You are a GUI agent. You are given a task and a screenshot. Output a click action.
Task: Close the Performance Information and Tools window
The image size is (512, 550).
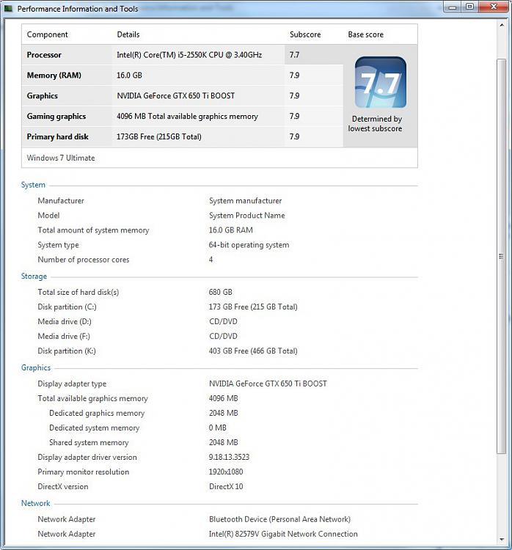coord(494,7)
